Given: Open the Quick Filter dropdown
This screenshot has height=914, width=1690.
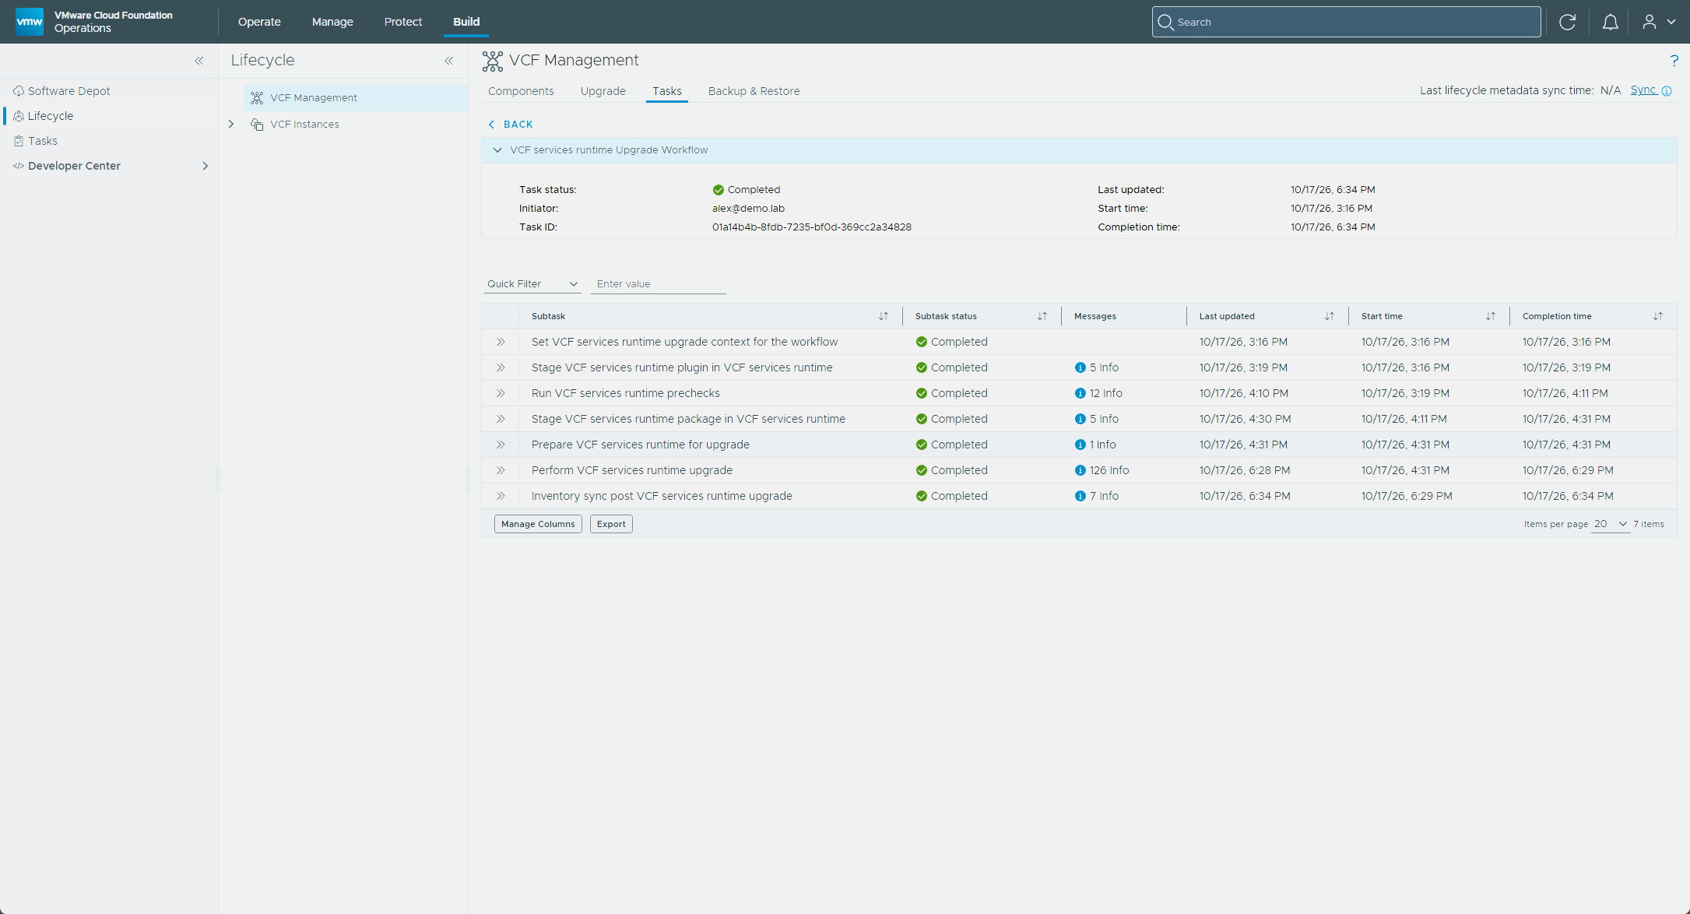Looking at the screenshot, I should (532, 284).
